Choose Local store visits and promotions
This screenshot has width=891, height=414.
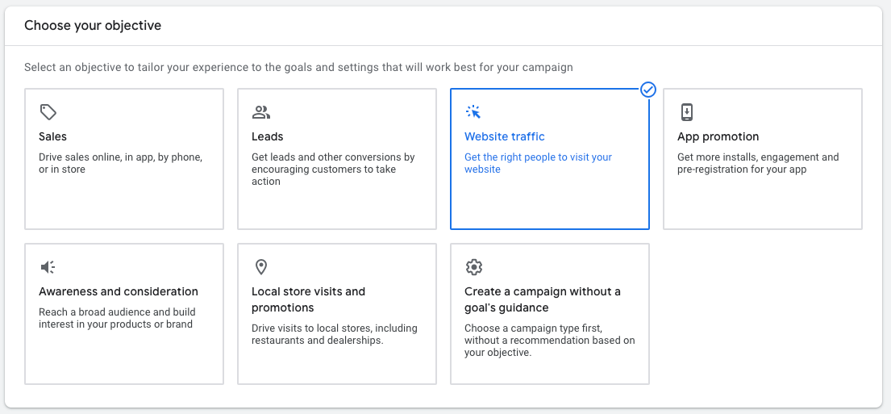pos(337,314)
